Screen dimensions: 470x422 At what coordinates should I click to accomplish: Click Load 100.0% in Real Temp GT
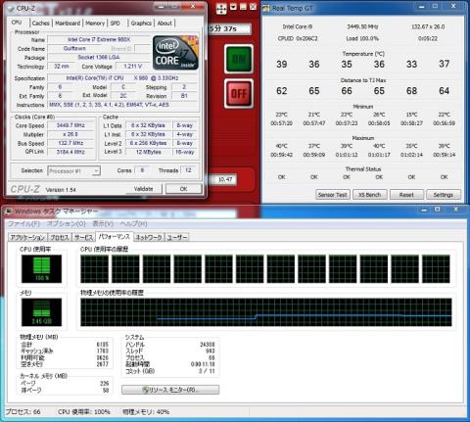pyautogui.click(x=362, y=38)
